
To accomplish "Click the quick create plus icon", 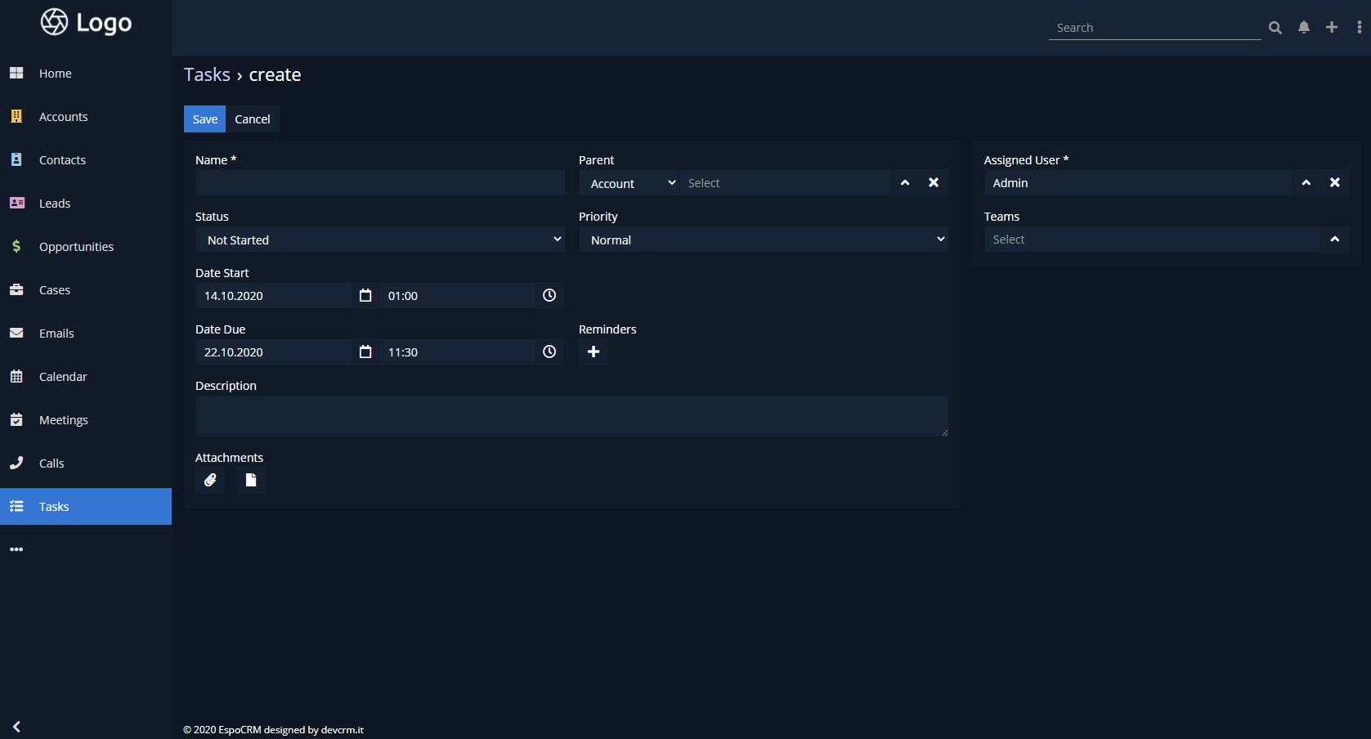I will coord(1332,28).
